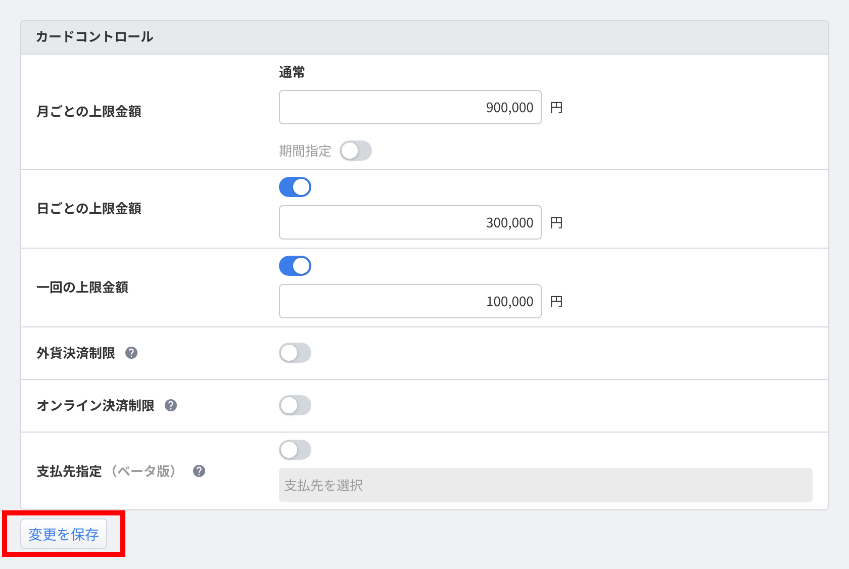Switch on the 外貨決済制限 toggle
849x569 pixels.
[x=295, y=353]
